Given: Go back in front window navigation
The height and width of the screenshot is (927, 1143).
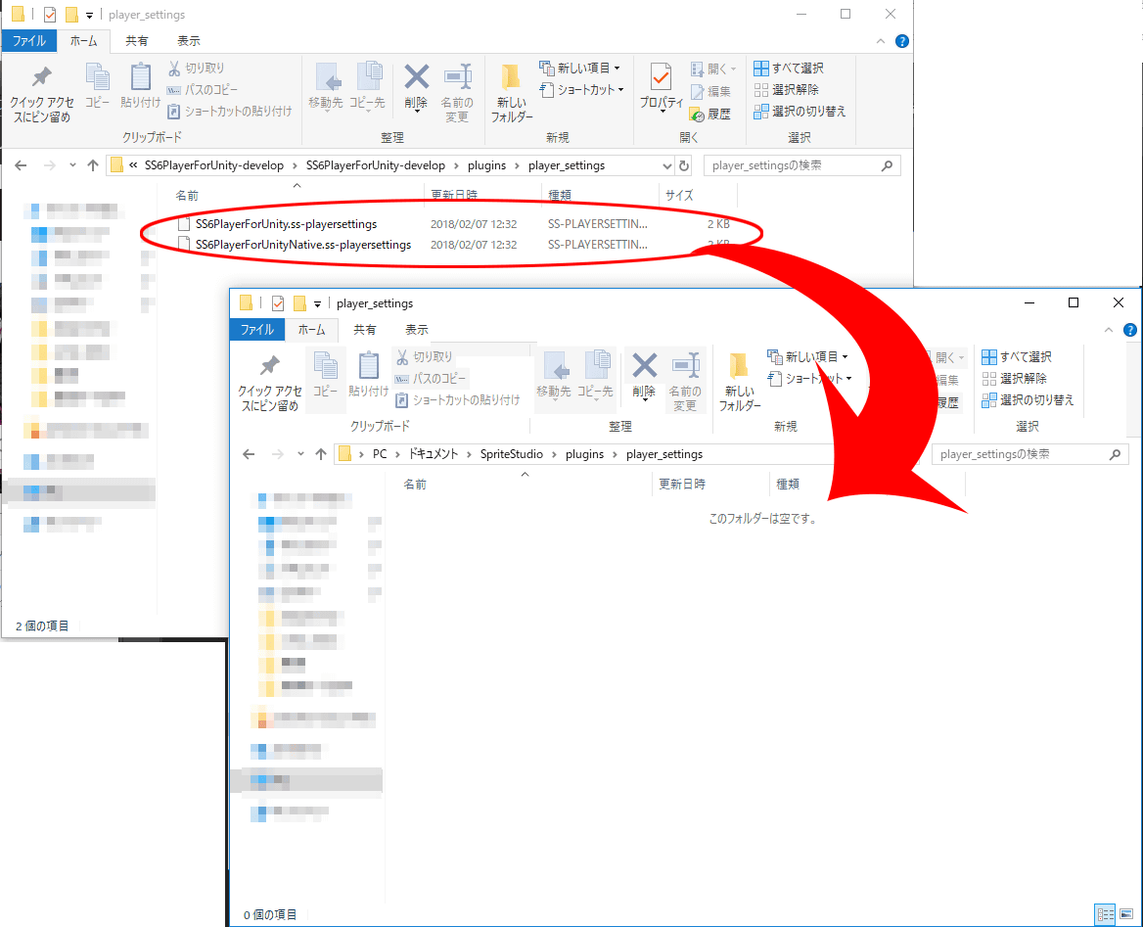Looking at the screenshot, I should coord(249,454).
